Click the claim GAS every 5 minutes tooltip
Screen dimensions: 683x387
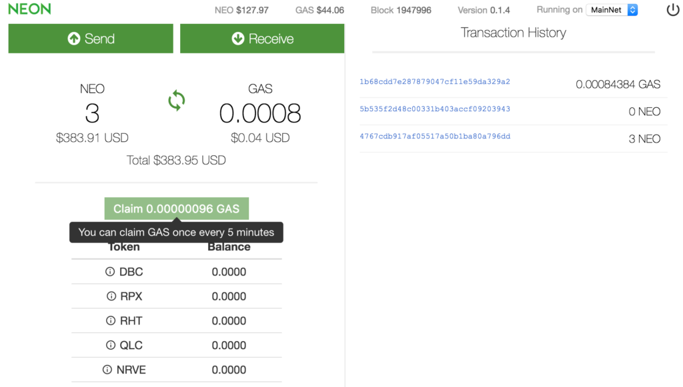pyautogui.click(x=176, y=232)
